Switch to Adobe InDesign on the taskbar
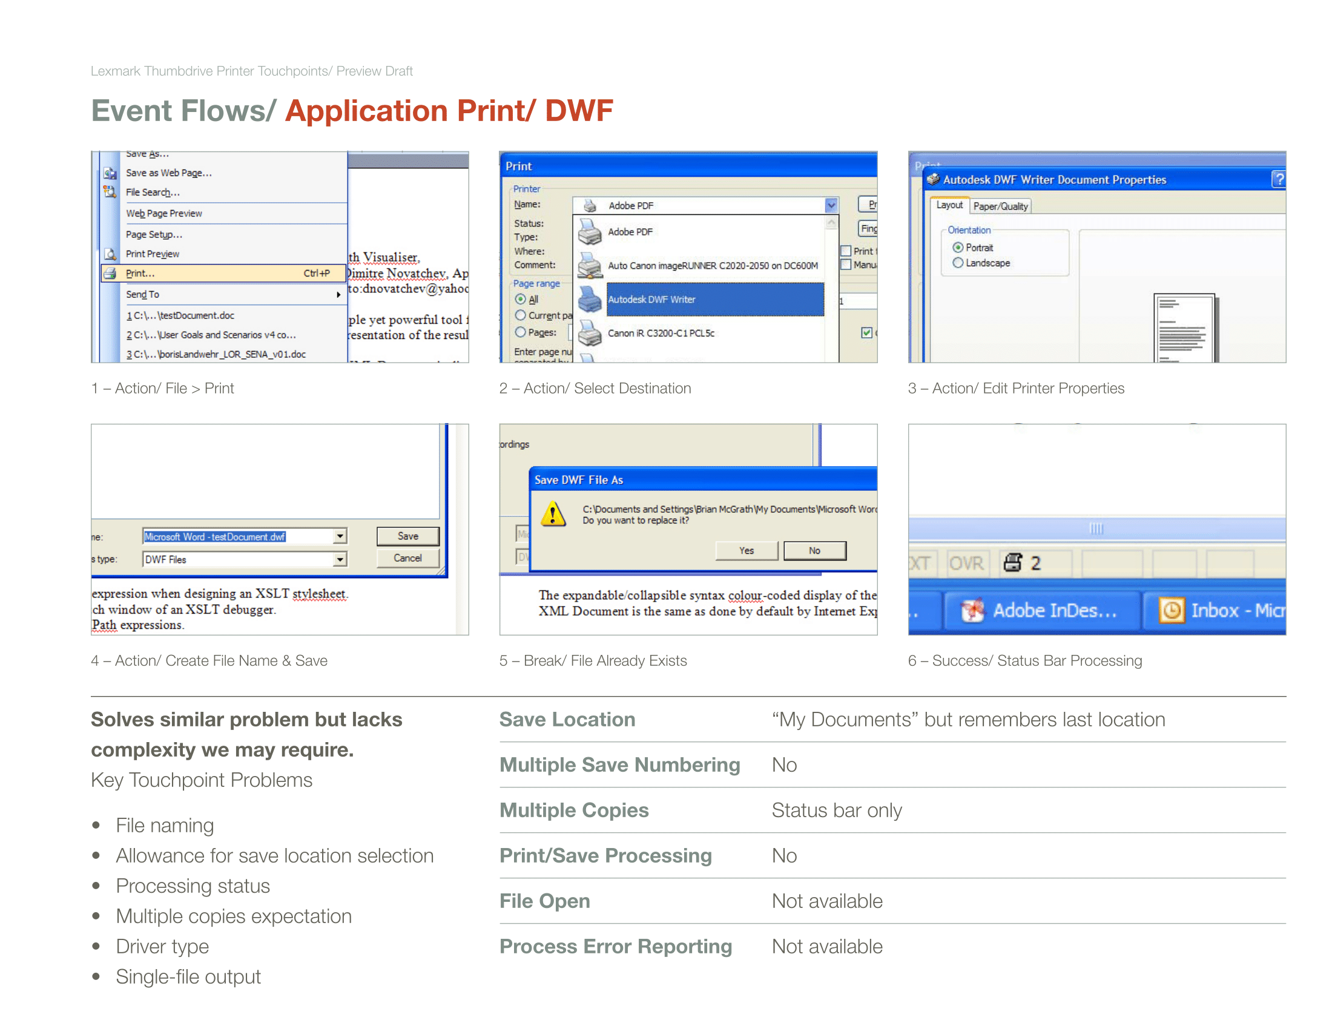1332x1029 pixels. click(x=1043, y=610)
